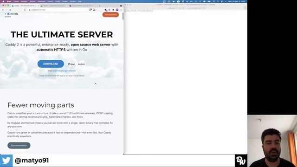This screenshot has height=167, width=297.
Task: Open the For business button
Action: tap(110, 14)
